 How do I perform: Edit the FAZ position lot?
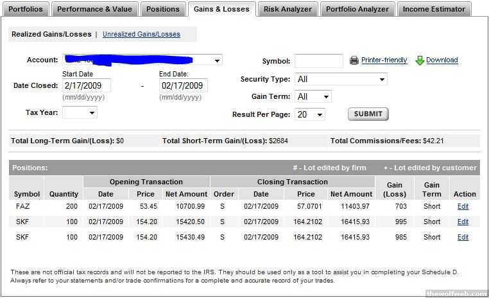point(463,207)
